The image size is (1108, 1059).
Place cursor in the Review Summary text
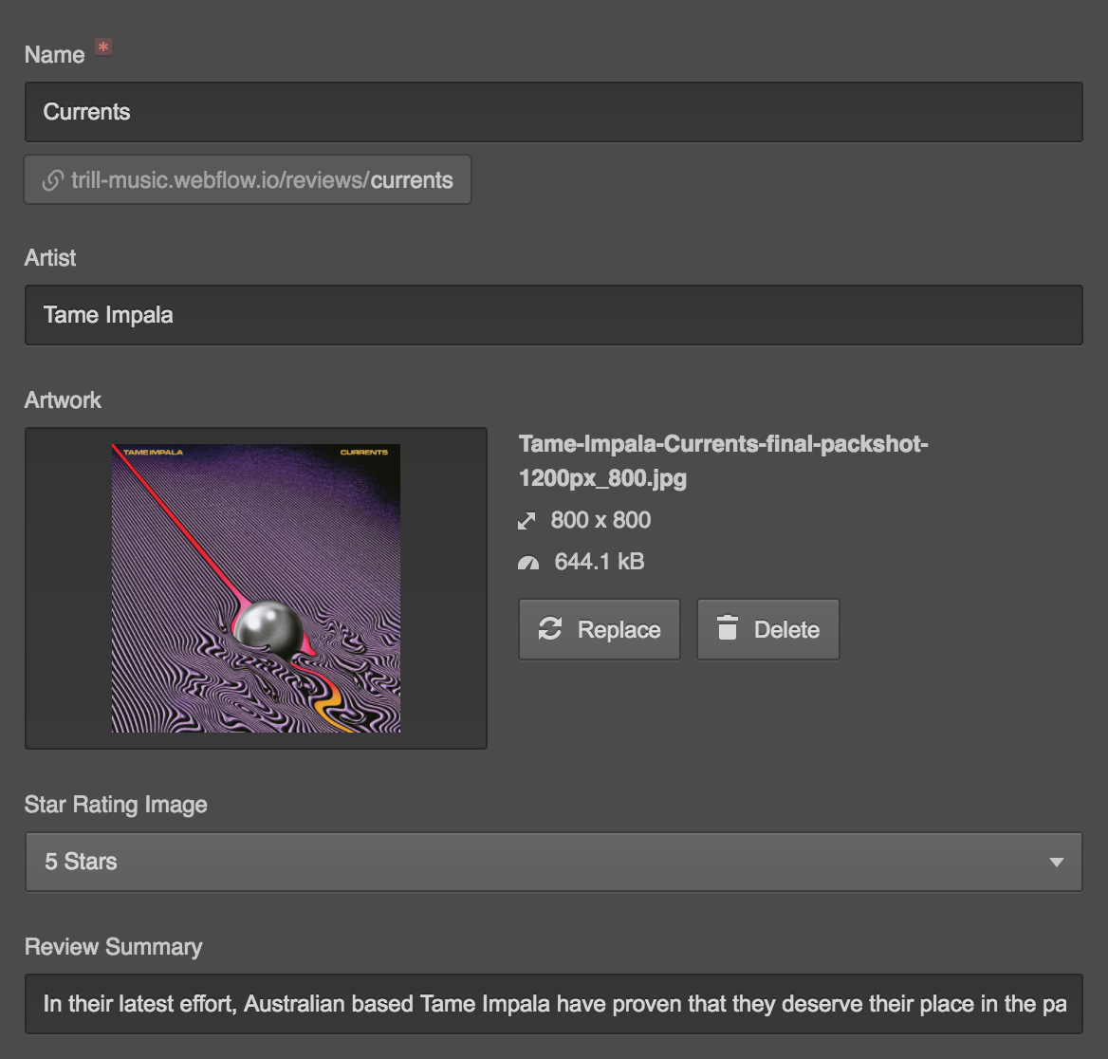click(553, 1004)
